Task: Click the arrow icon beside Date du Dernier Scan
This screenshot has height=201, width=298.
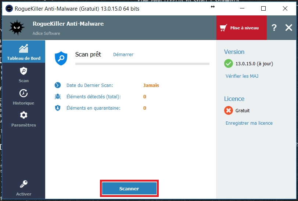Action: (58, 85)
